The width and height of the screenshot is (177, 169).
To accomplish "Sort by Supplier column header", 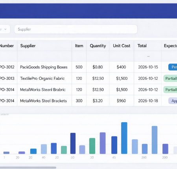I will 28,46.
